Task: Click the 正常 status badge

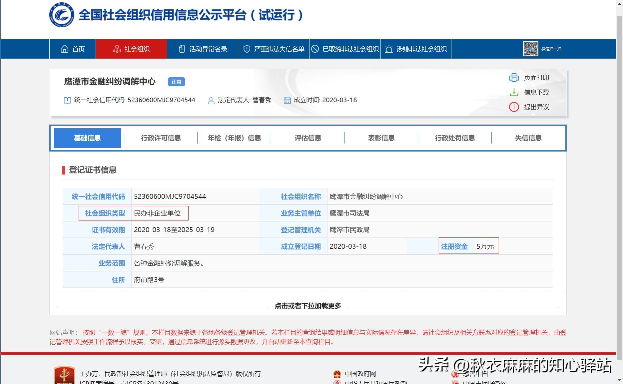Action: 177,82
